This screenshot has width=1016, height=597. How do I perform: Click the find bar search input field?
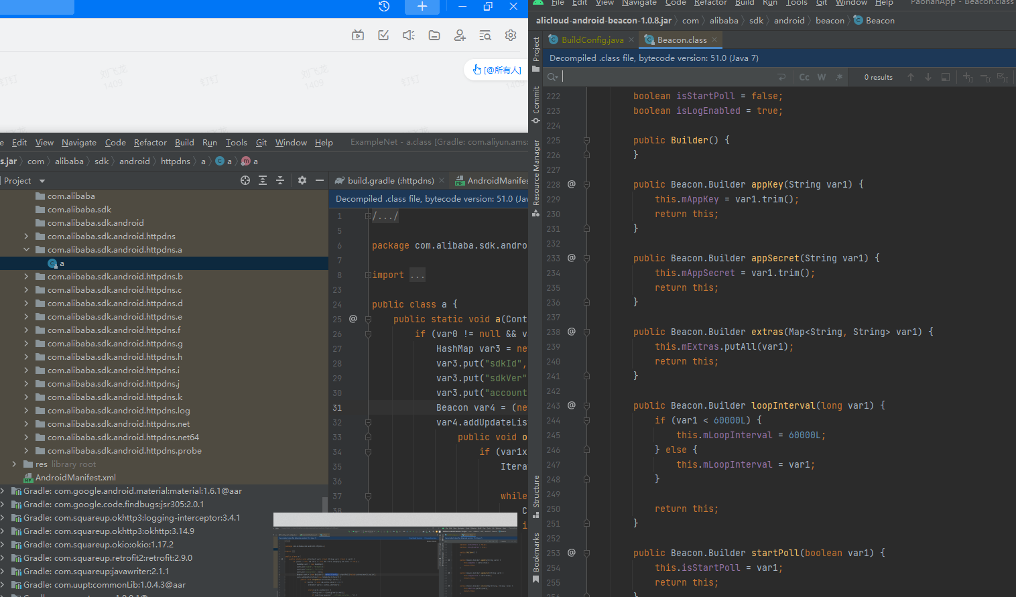(667, 77)
